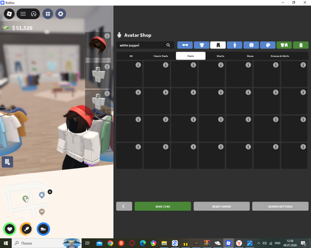This screenshot has height=248, width=311.
Task: Open the Windows Start menu
Action: pos(6,243)
